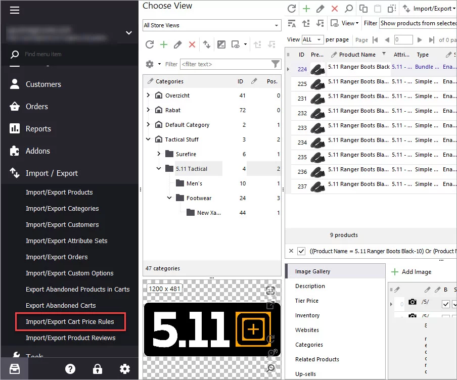457x380 pixels.
Task: Open the help question mark icon
Action: pos(70,369)
